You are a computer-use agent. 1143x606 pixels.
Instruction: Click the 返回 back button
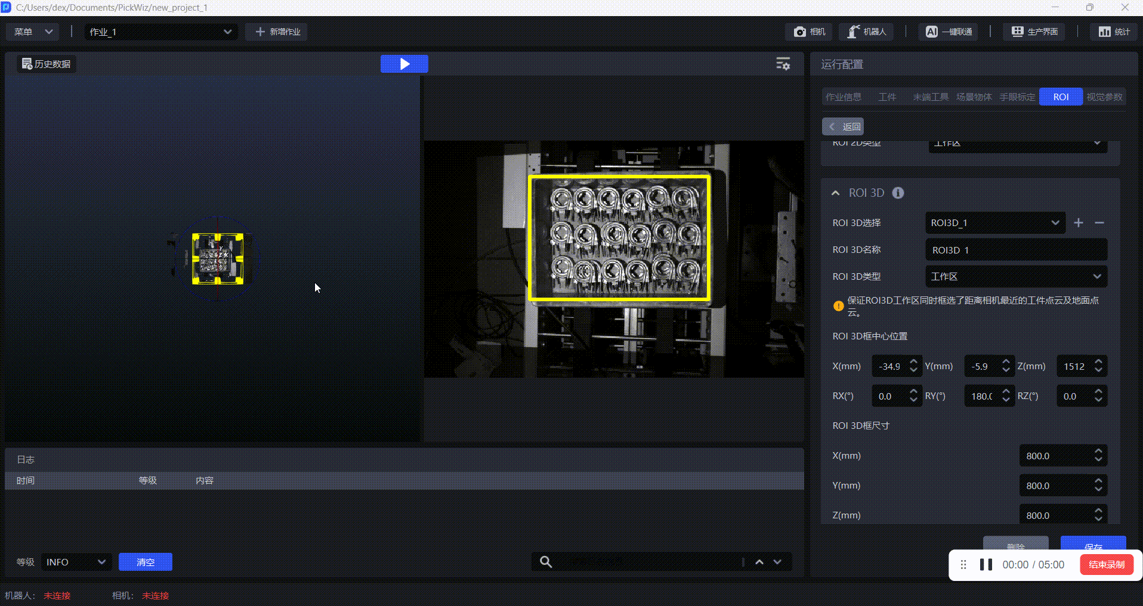(843, 126)
